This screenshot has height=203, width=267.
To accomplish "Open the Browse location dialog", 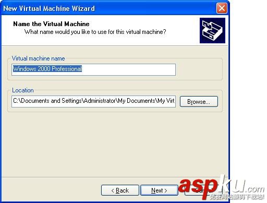I will point(199,102).
